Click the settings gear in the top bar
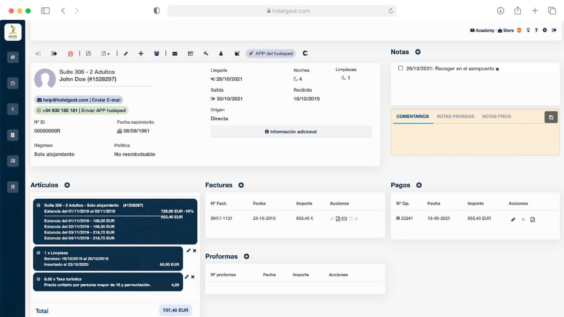 [x=545, y=30]
